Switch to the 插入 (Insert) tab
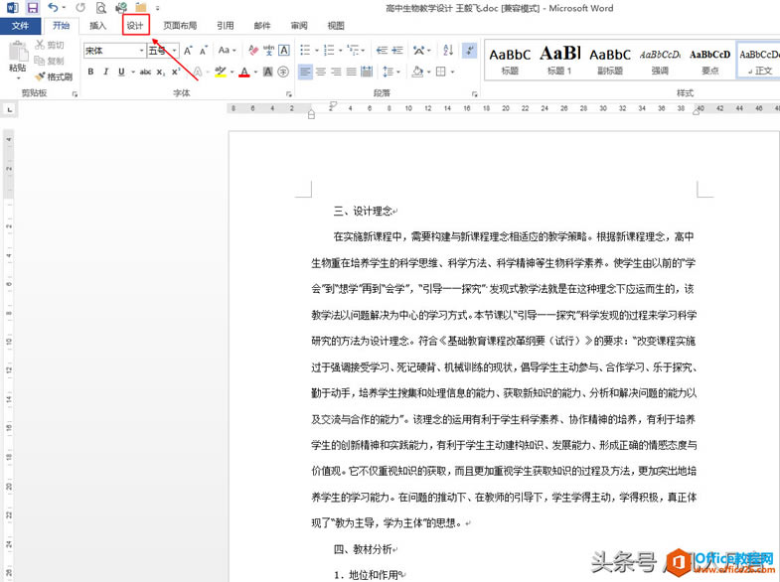Viewport: 780px width, 582px height. 97,26
